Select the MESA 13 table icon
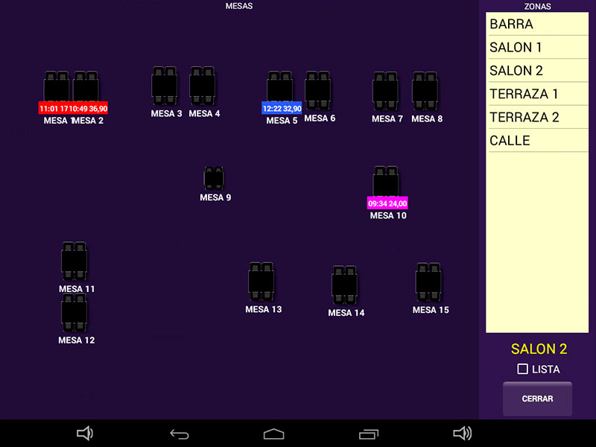 (x=261, y=282)
